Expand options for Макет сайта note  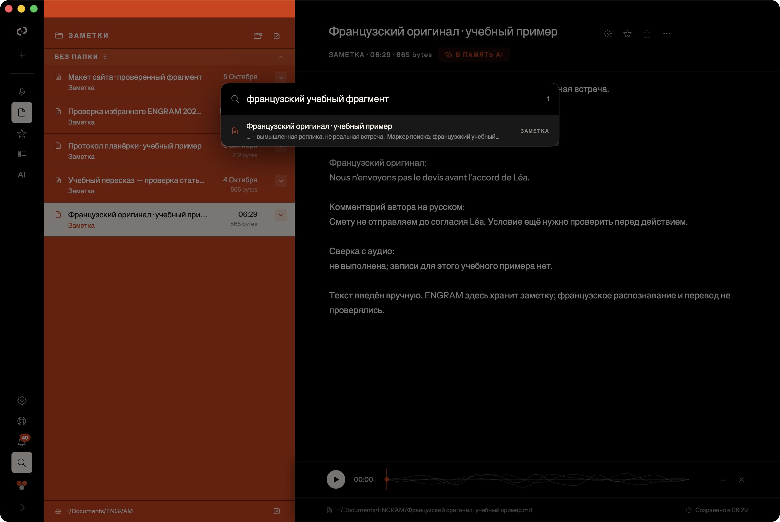point(281,78)
